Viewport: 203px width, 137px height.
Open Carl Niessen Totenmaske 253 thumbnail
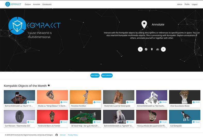click(x=19, y=117)
